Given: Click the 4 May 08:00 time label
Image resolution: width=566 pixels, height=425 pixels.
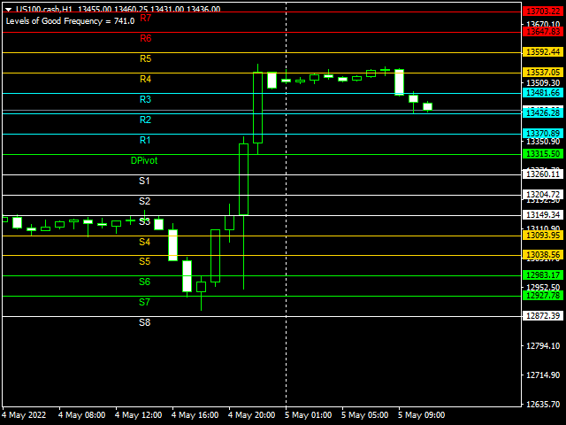Looking at the screenshot, I should click(x=82, y=415).
